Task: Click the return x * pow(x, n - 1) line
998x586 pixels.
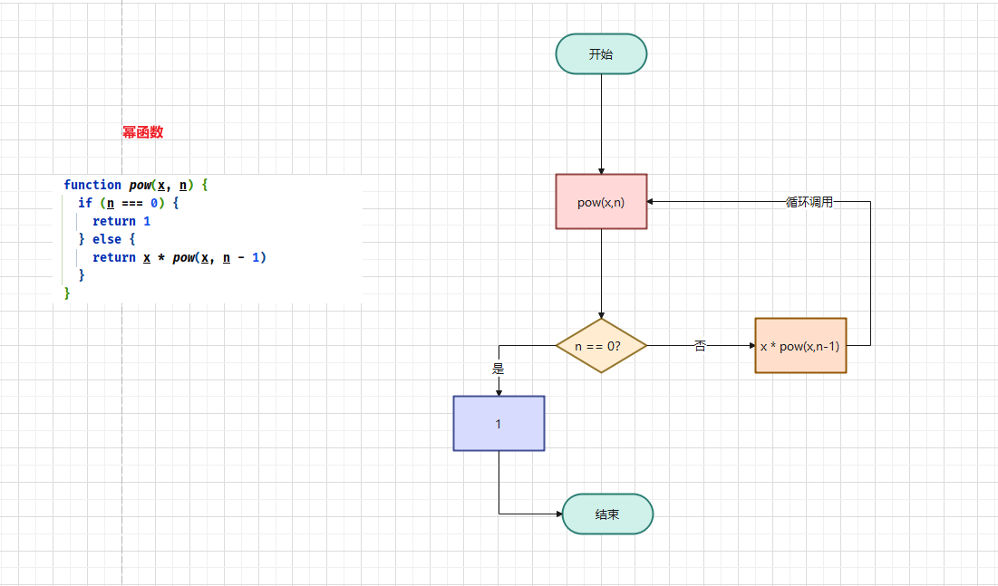Action: [x=179, y=257]
